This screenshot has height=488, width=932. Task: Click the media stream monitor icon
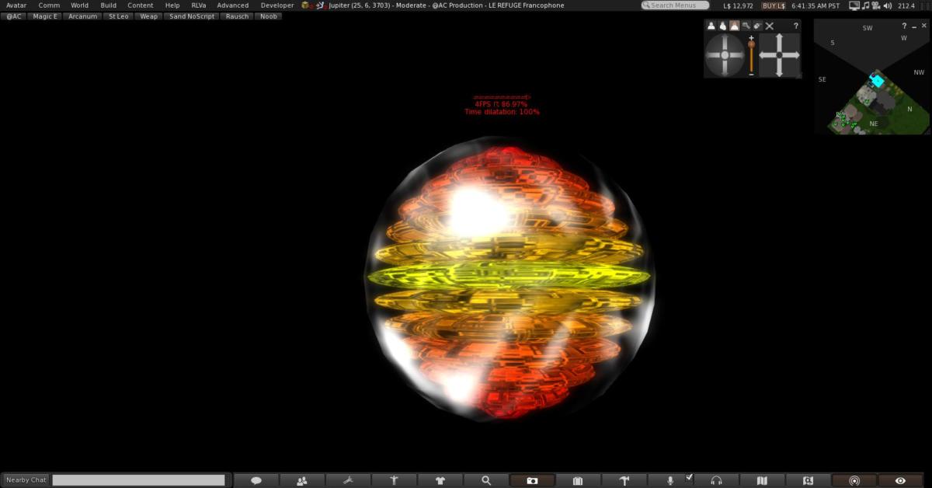854,5
